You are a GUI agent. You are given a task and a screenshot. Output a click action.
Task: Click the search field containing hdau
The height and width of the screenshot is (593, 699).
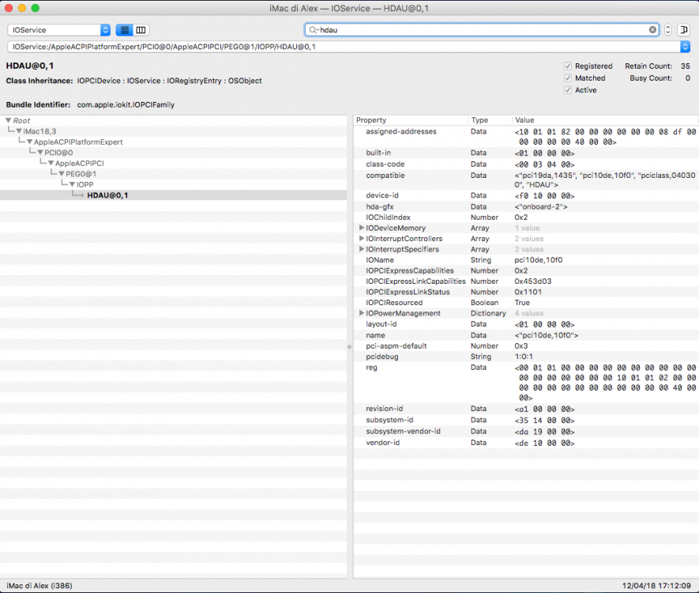482,30
